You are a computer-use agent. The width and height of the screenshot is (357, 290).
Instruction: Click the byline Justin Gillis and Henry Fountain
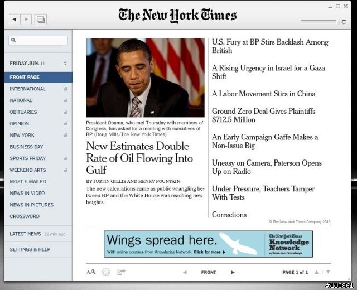coord(133,181)
